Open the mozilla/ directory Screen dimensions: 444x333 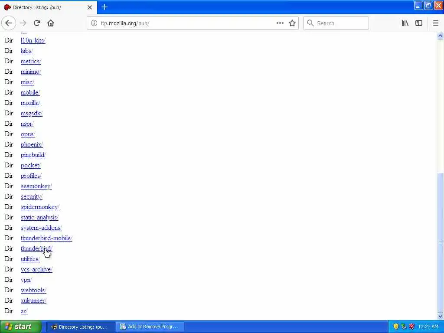click(x=30, y=103)
